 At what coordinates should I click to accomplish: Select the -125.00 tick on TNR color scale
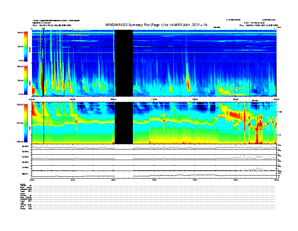(x=20, y=105)
